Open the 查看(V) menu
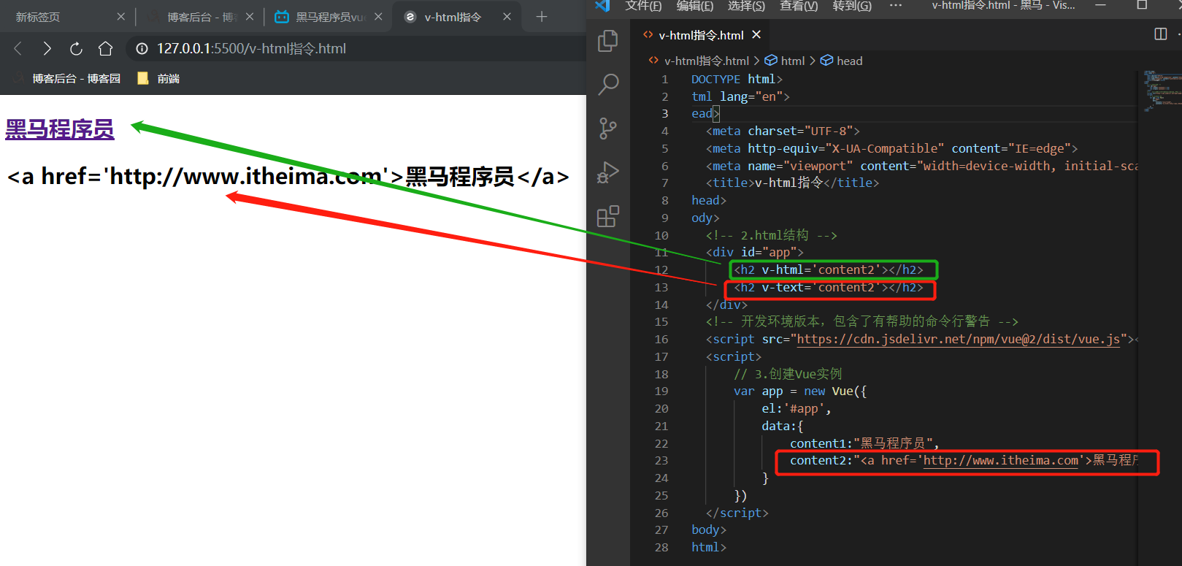 tap(799, 6)
